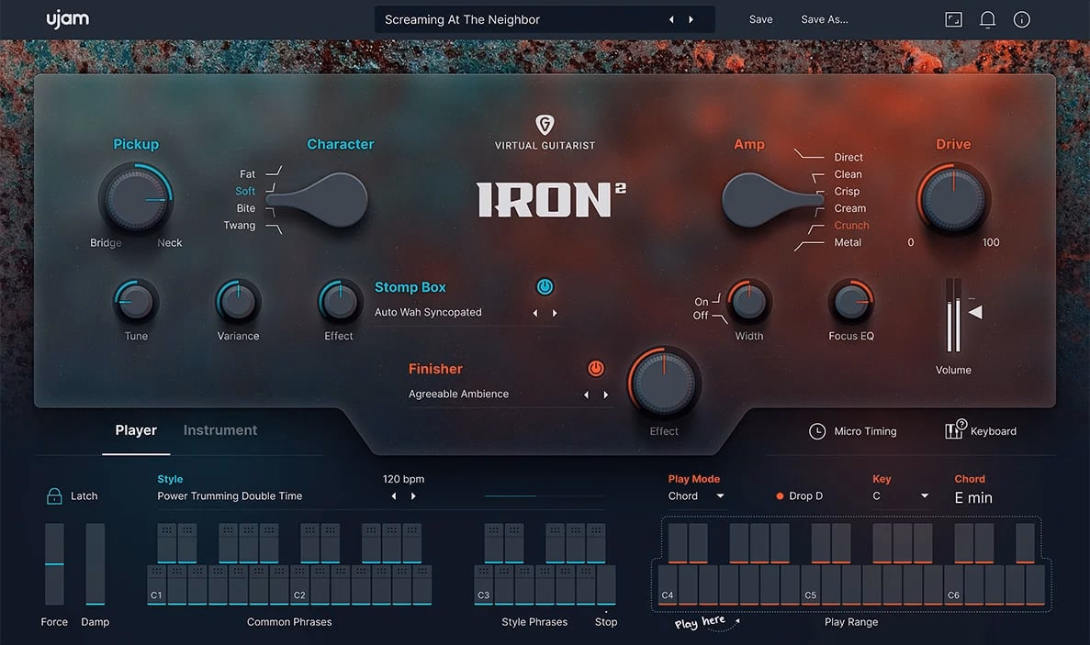Click the Latch lock icon
This screenshot has height=645, width=1090.
pyautogui.click(x=54, y=495)
